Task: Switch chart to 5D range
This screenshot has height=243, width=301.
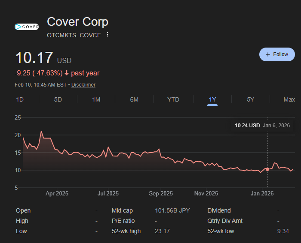Action: pyautogui.click(x=58, y=99)
